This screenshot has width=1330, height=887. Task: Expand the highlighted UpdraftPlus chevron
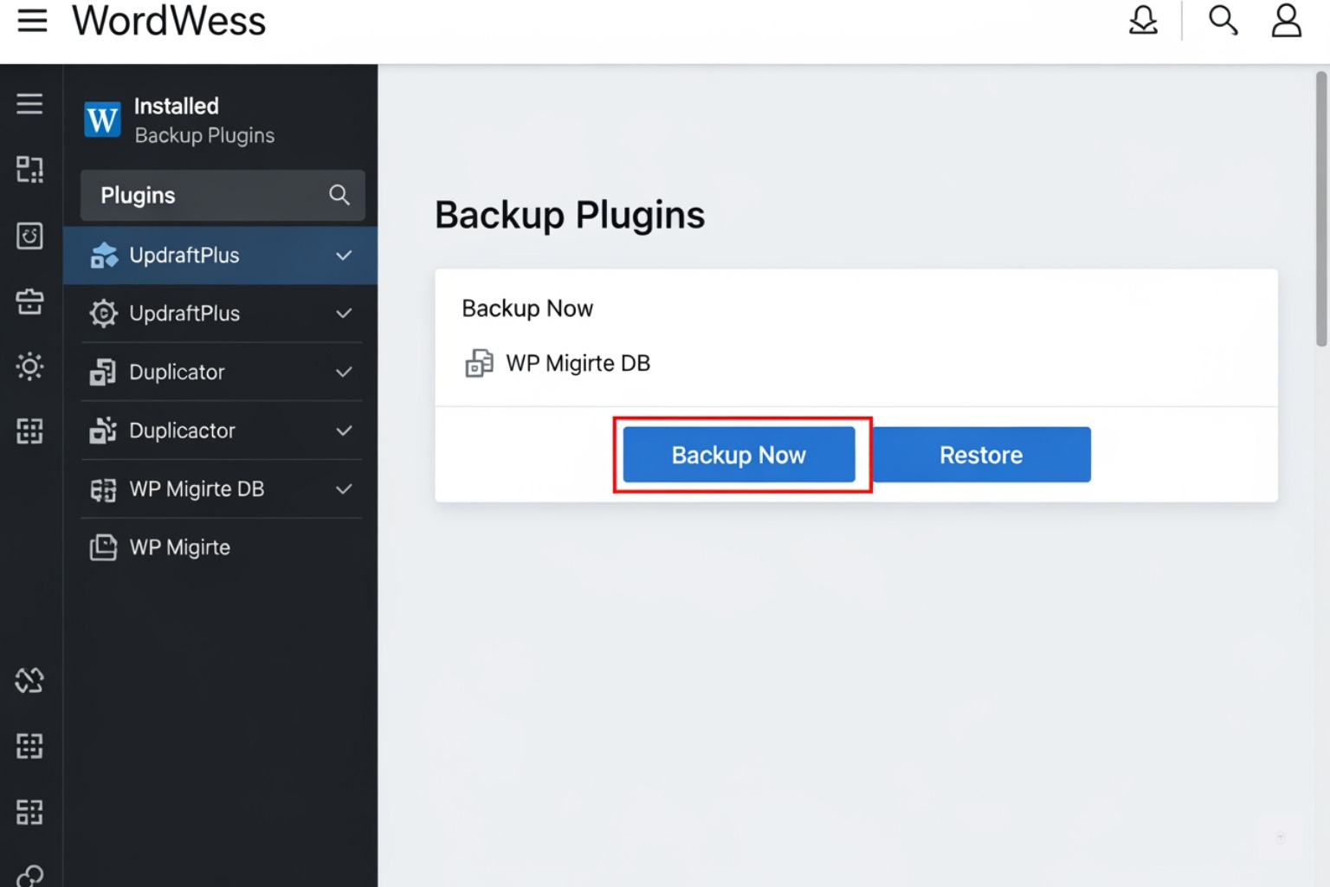point(344,256)
